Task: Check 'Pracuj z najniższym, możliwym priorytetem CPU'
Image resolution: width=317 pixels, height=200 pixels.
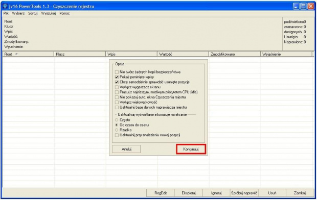Action: pyautogui.click(x=117, y=92)
